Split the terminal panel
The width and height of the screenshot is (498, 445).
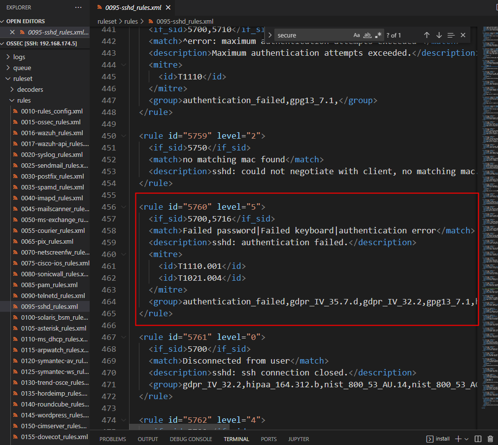478,439
